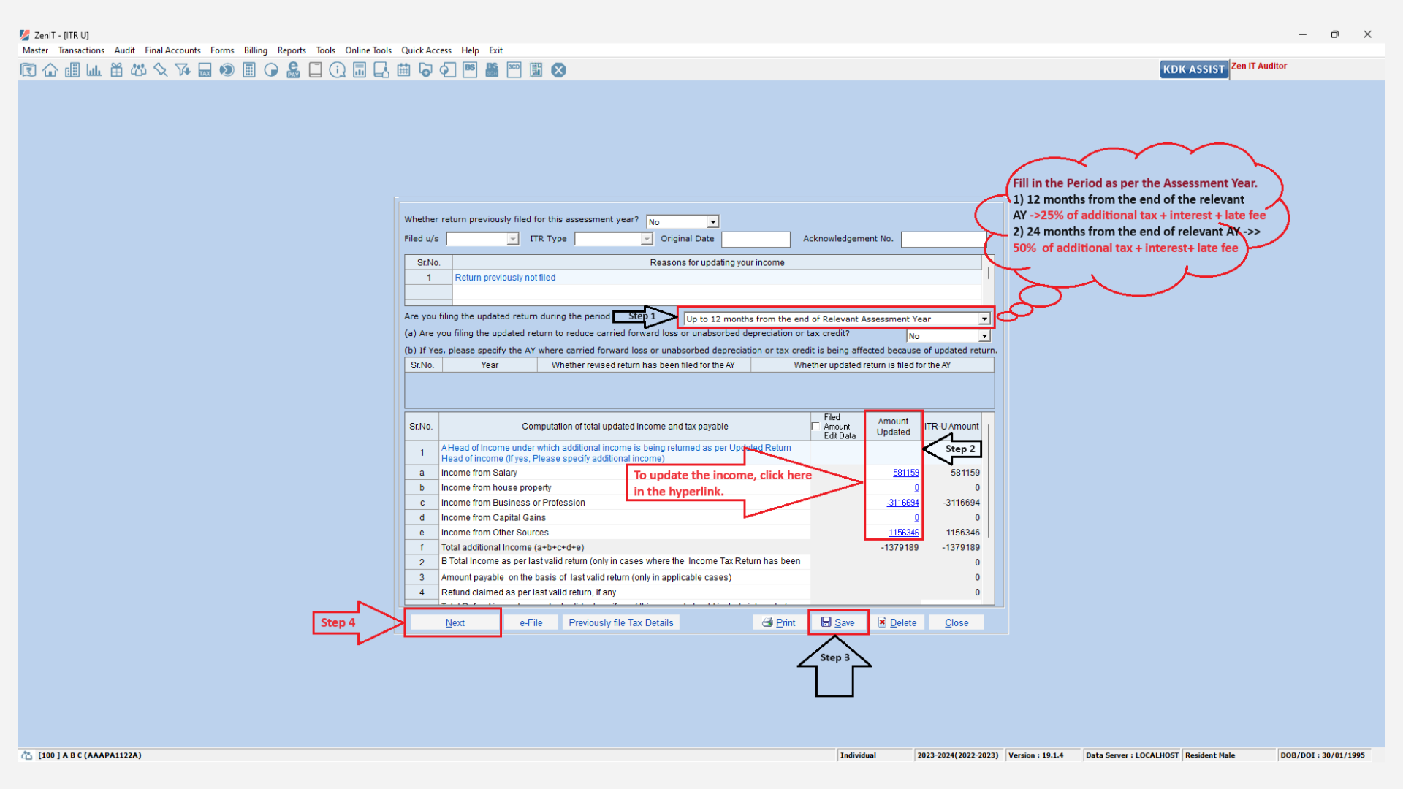Screen dimensions: 1403x789
Task: Click the funnel filter icon with arrow
Action: tap(183, 70)
